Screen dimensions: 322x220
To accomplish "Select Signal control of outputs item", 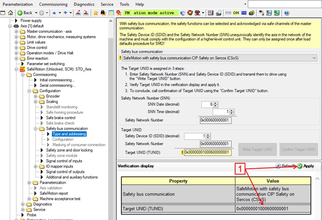I will point(65,172).
